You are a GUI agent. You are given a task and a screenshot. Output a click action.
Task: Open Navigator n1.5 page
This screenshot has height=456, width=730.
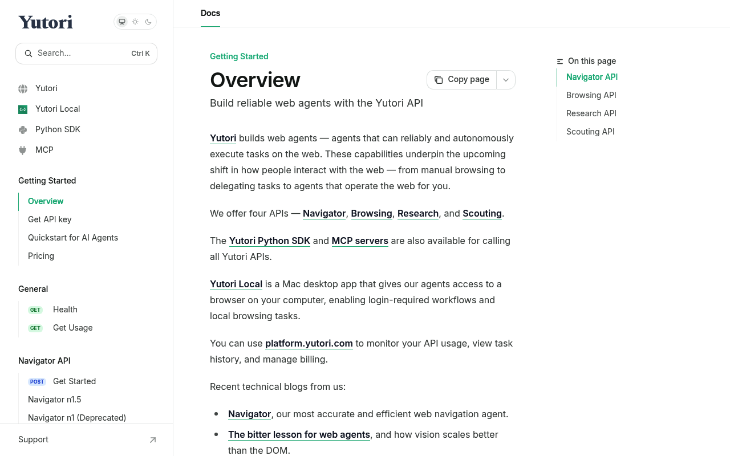pos(55,400)
